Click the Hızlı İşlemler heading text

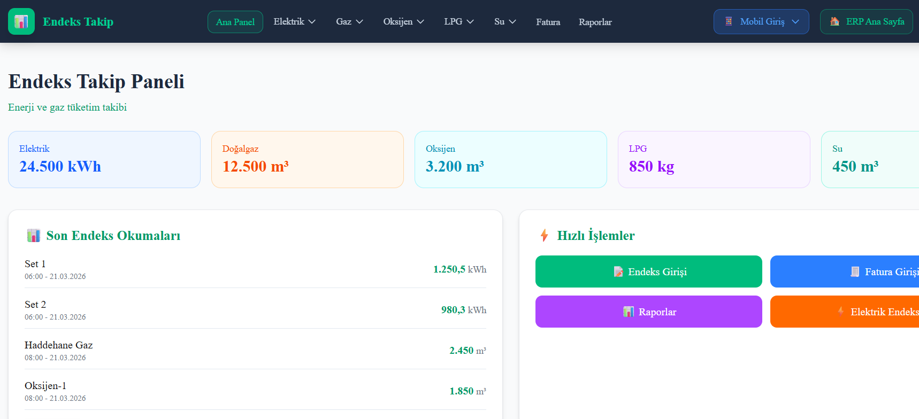tap(596, 236)
